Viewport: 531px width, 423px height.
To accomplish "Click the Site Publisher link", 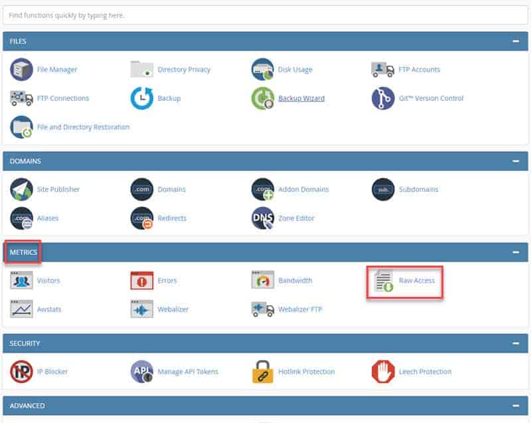I will pos(58,189).
